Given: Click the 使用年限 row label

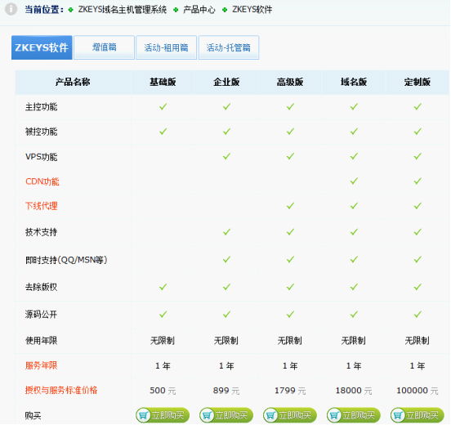Looking at the screenshot, I should click(x=42, y=341).
